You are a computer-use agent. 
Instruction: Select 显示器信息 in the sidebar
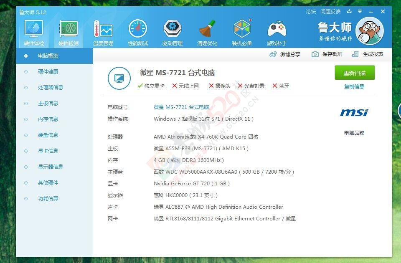pos(54,167)
